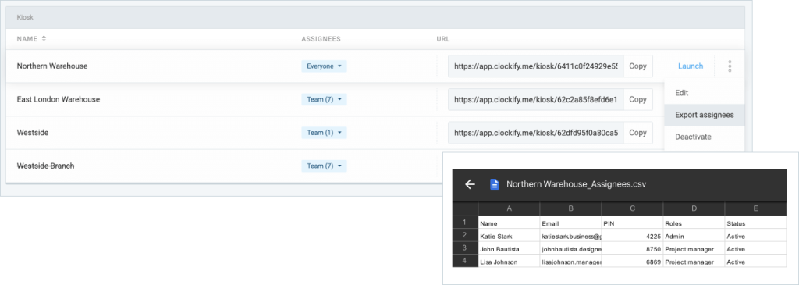
Task: Click the PIN header cell
Action: pos(632,223)
